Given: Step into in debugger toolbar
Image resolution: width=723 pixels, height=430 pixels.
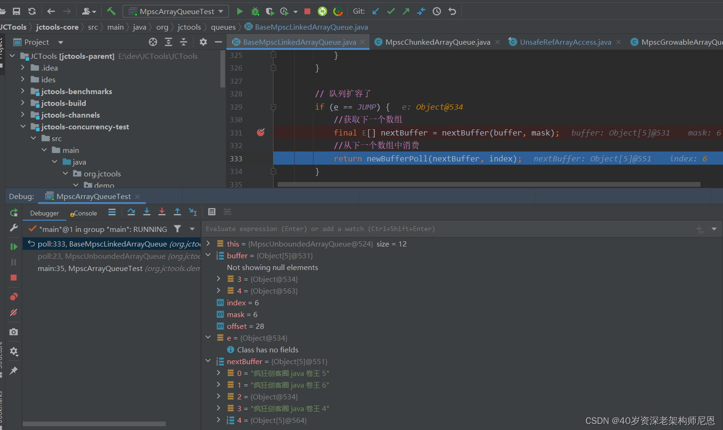Looking at the screenshot, I should coord(147,212).
